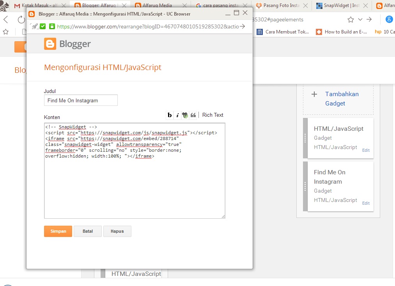Image resolution: width=395 pixels, height=286 pixels.
Task: Click inside the Judul text field
Action: click(80, 100)
